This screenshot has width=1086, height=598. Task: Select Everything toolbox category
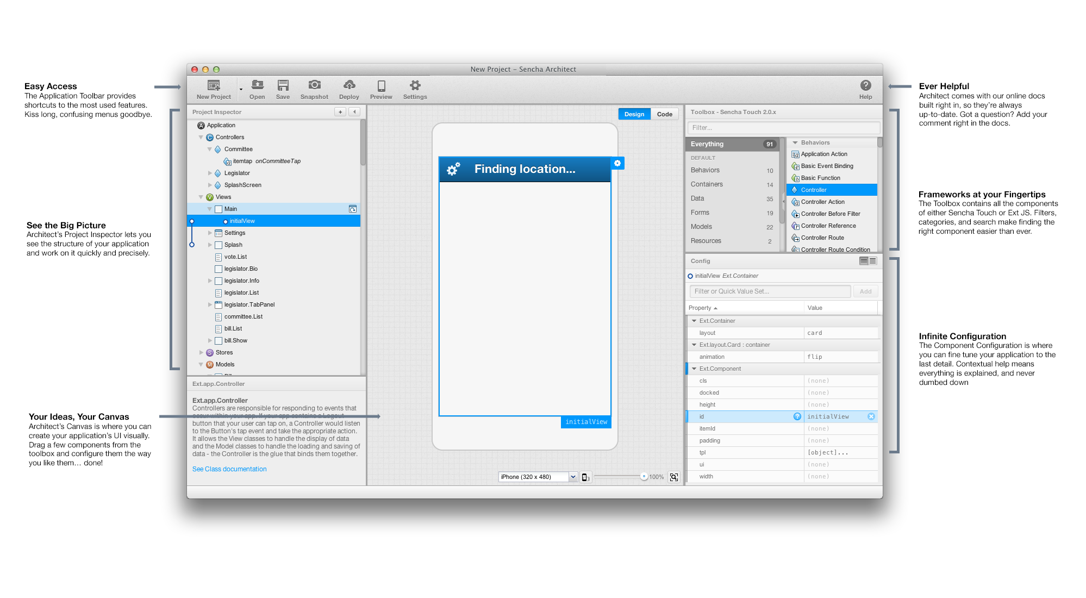[x=733, y=144]
